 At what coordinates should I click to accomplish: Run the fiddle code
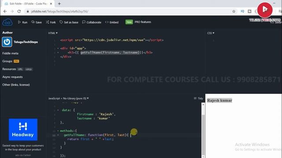[x=22, y=22]
